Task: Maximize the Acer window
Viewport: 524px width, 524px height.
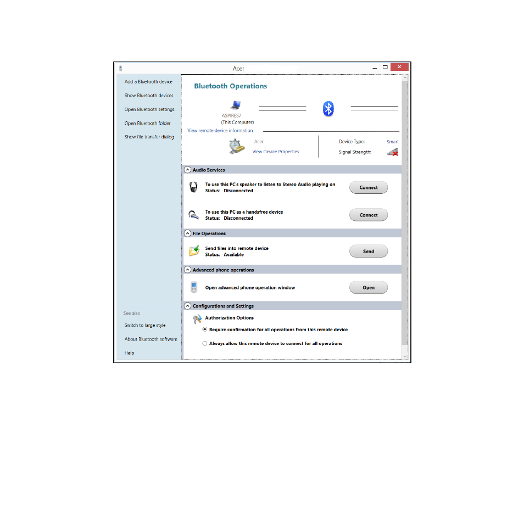Action: [386, 67]
